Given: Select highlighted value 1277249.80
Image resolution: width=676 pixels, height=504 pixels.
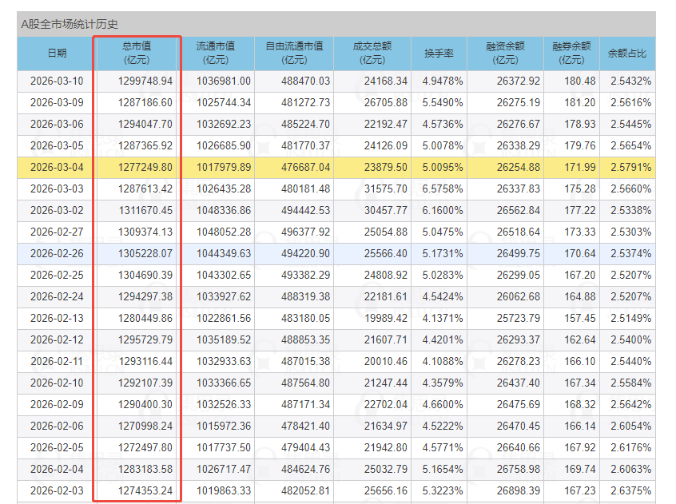Looking at the screenshot, I should (x=145, y=167).
